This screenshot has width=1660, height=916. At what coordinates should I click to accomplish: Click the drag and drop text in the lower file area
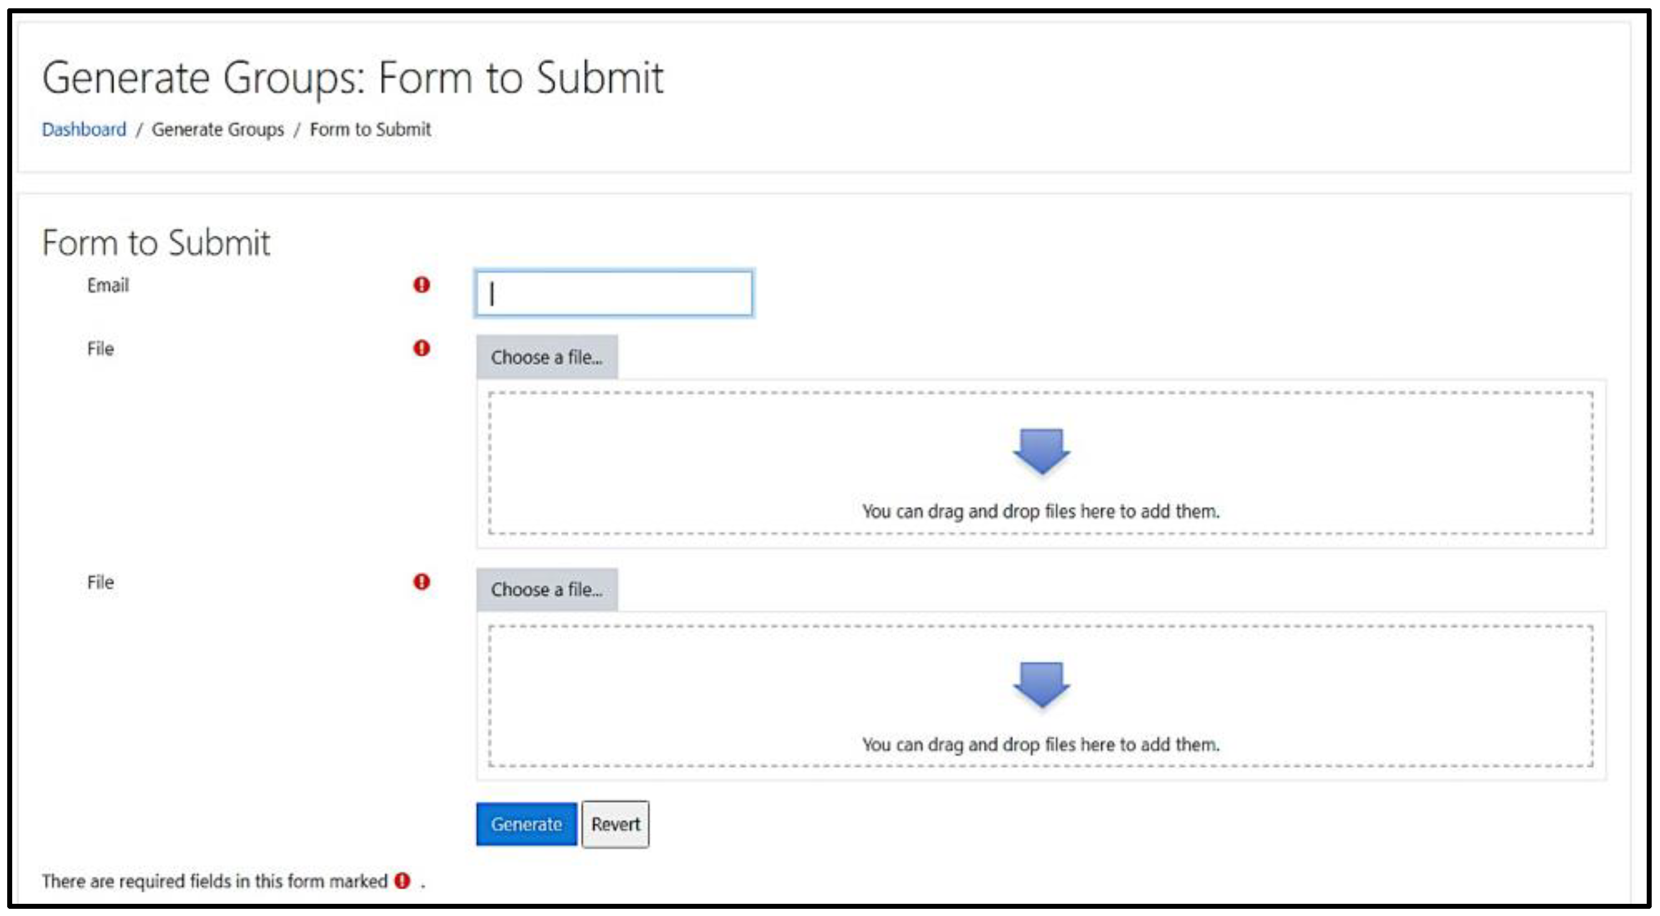1041,745
